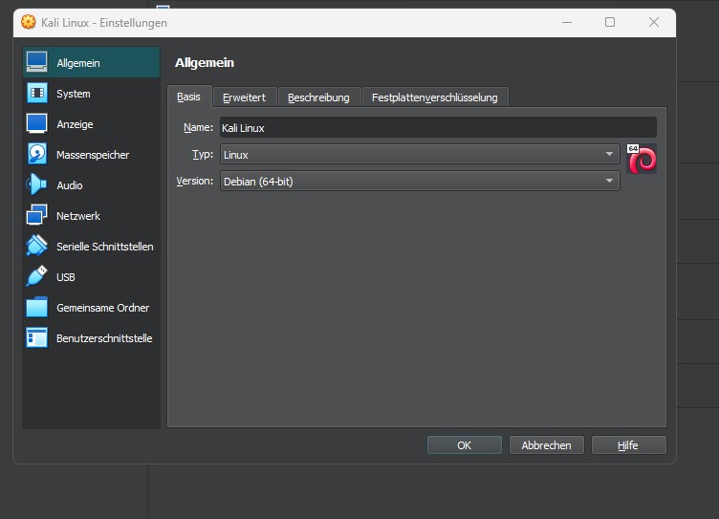The image size is (719, 519).
Task: Open the Version dropdown showing Debian (64-bit)
Action: pos(420,181)
